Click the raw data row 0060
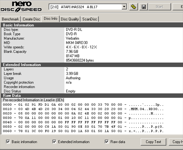The height and width of the screenshot is (150, 183). [x=83, y=131]
